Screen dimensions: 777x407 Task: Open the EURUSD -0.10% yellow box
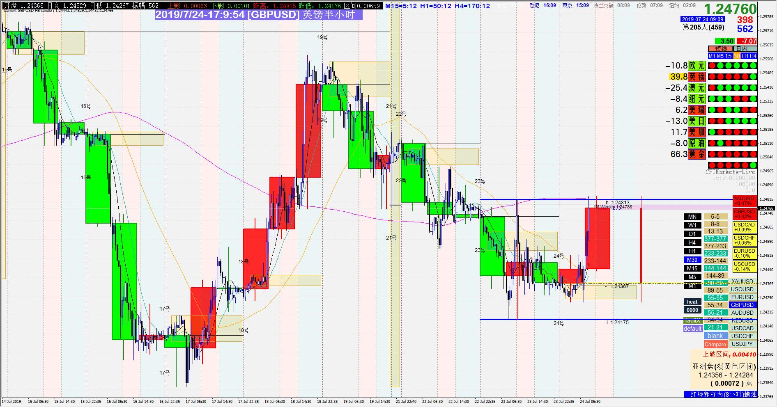point(745,254)
